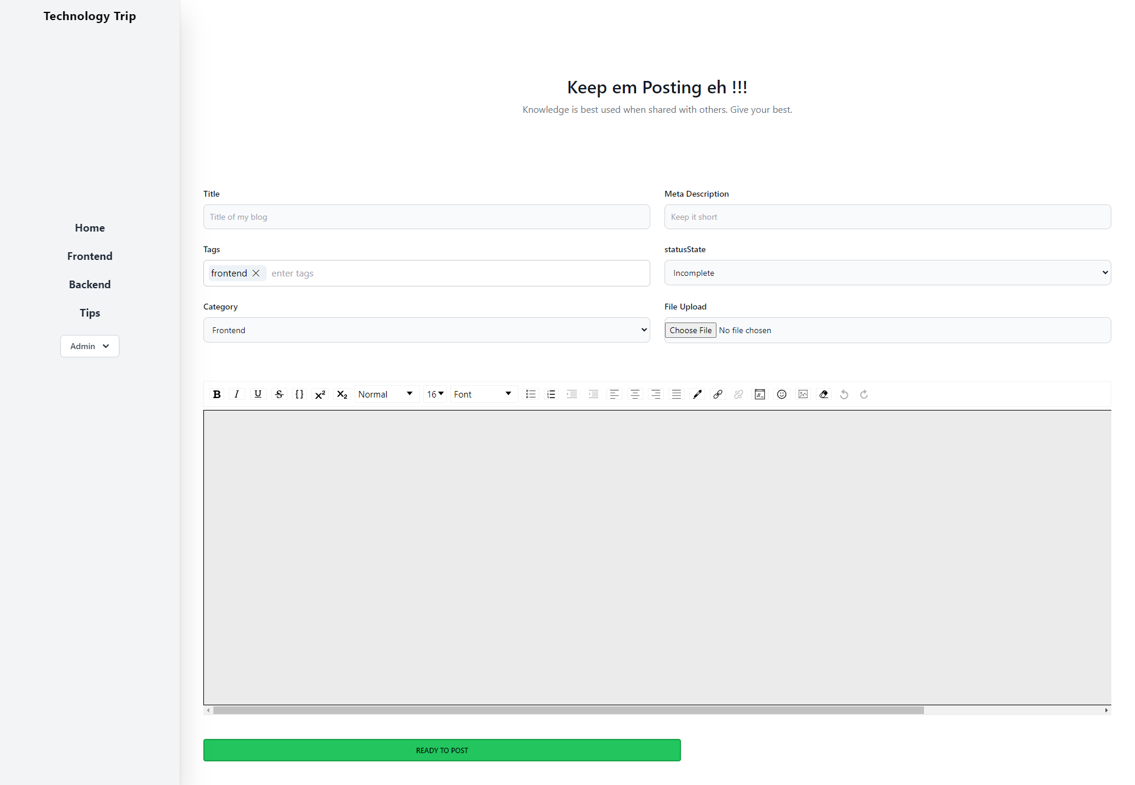Insert an image in the editor
Screen dimensions: 1135x785
(x=802, y=394)
